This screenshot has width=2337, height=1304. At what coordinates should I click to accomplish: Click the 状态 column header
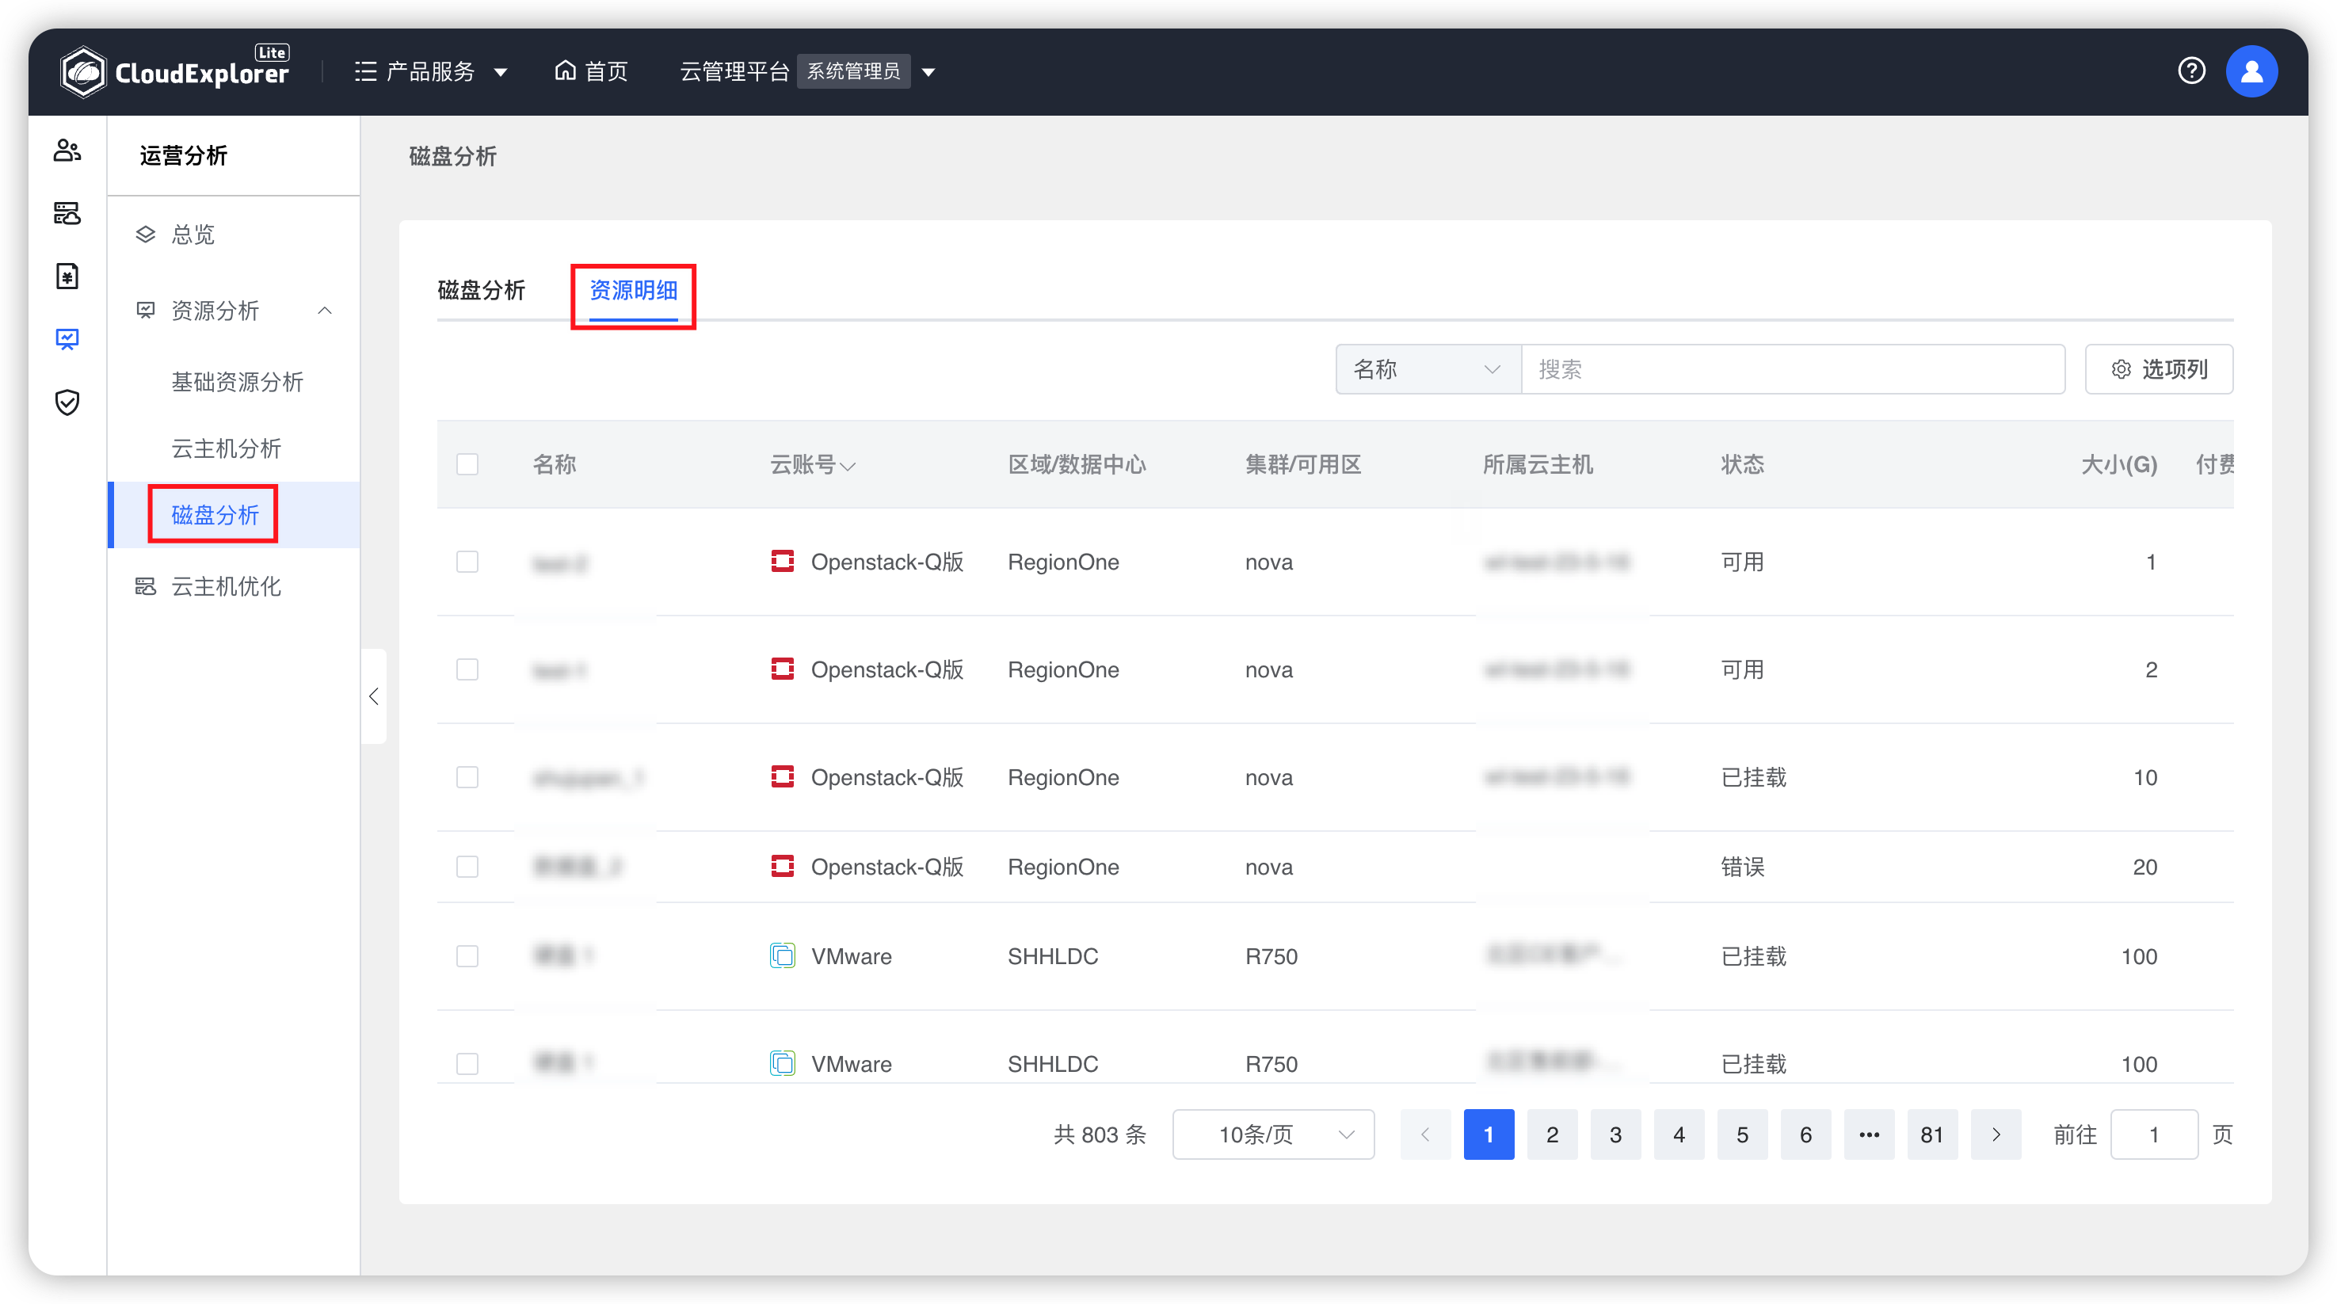(x=1743, y=464)
